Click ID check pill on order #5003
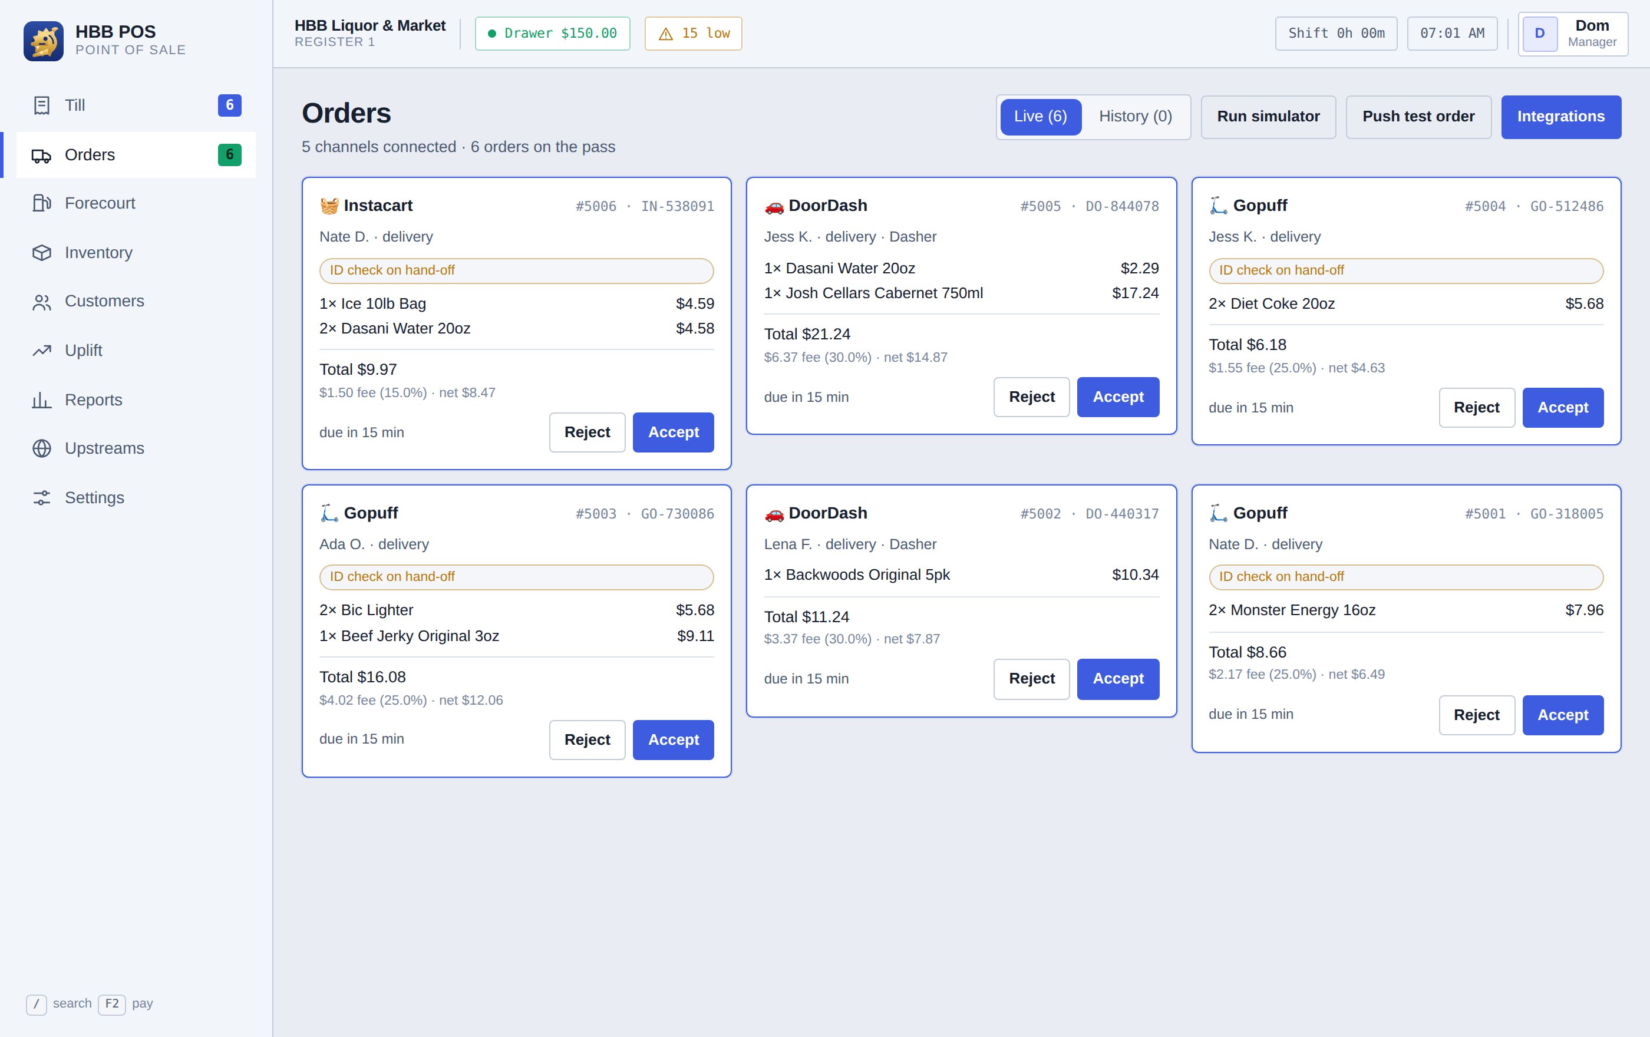1650x1037 pixels. (517, 577)
